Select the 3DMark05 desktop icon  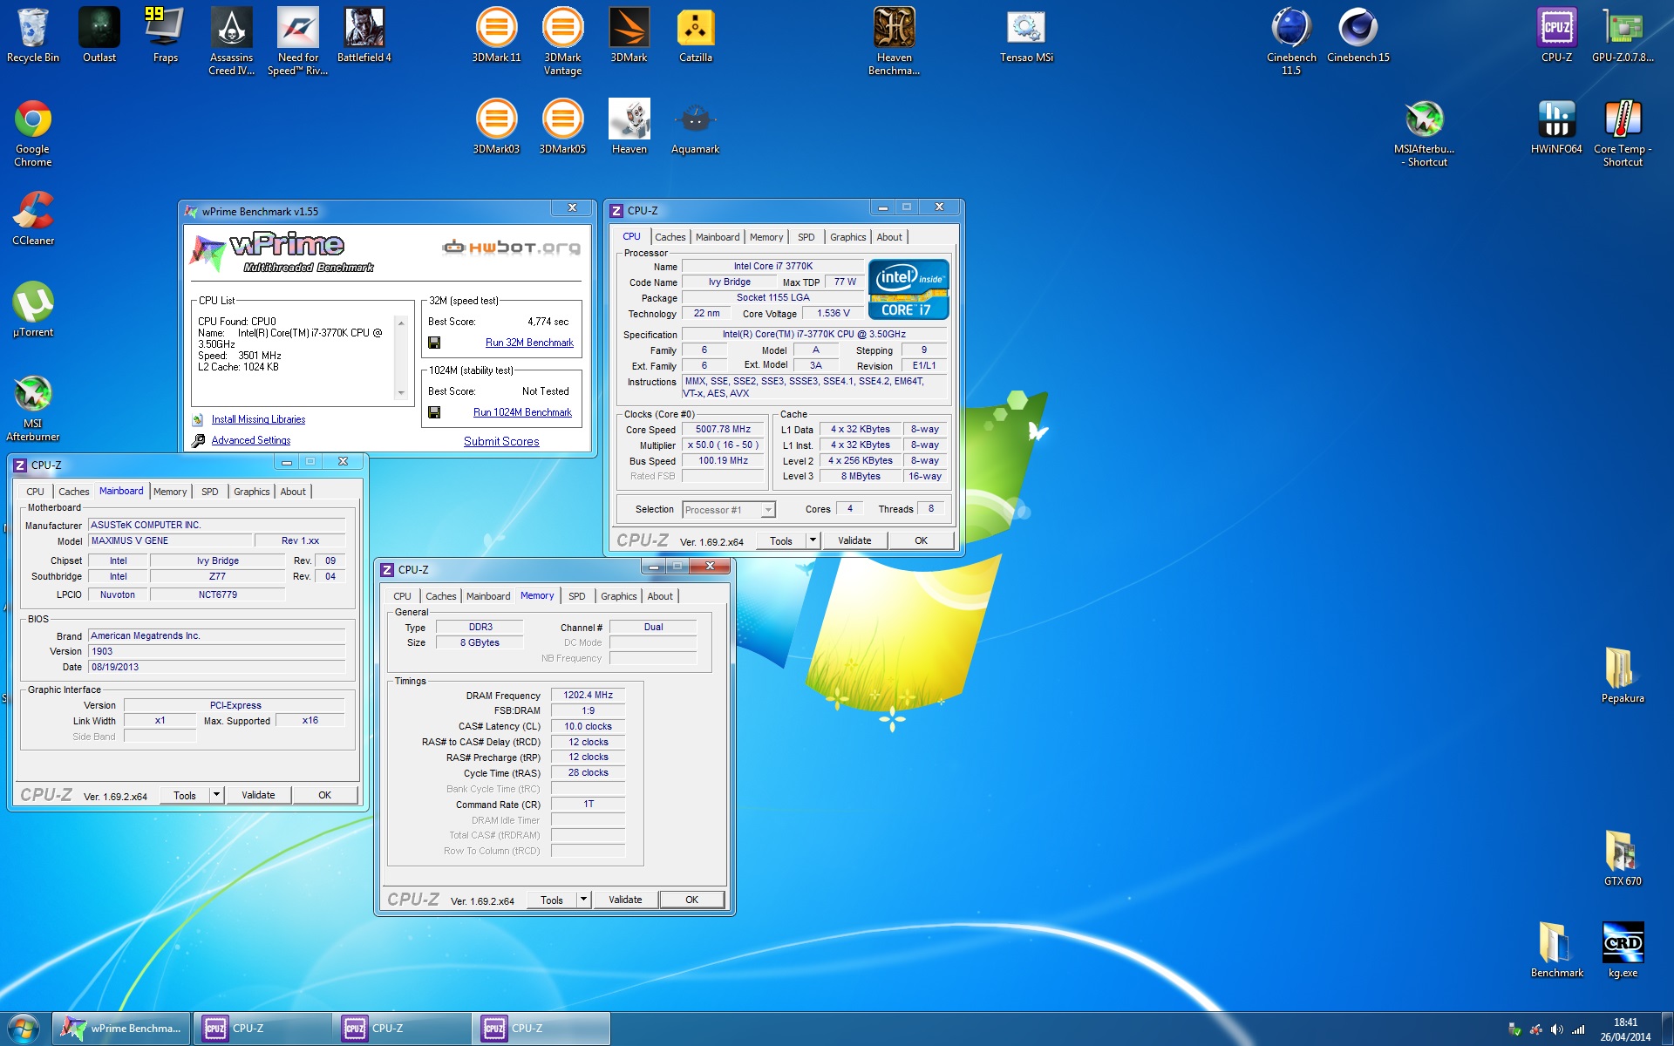(563, 128)
